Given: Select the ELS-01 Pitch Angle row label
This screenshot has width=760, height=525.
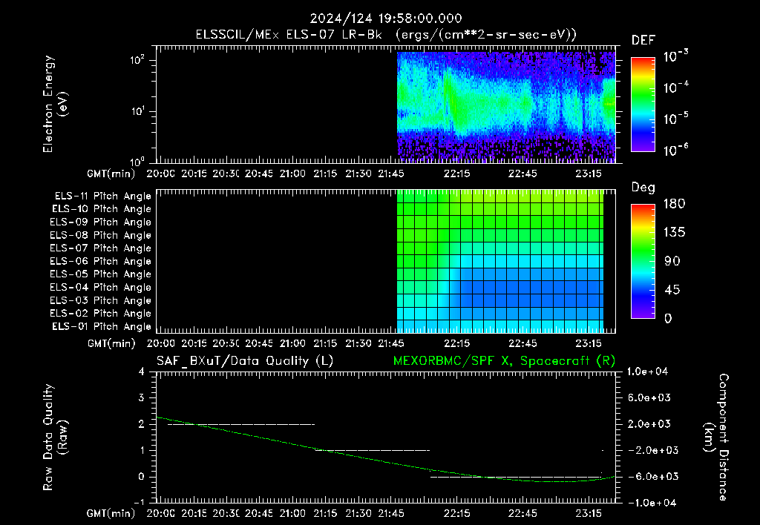Looking at the screenshot, I should pos(102,327).
